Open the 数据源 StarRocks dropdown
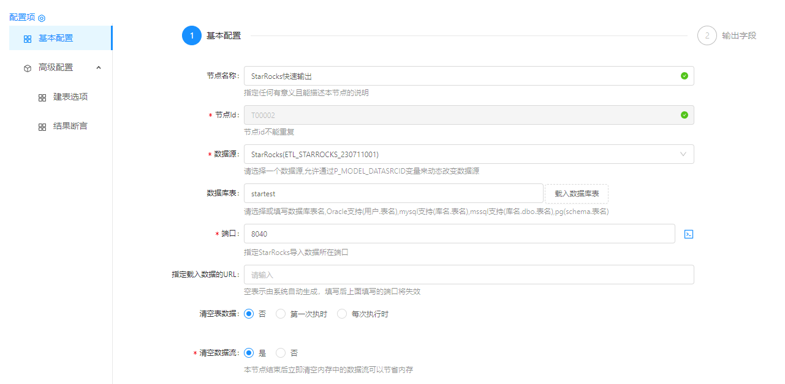785x384 pixels. tap(468, 154)
